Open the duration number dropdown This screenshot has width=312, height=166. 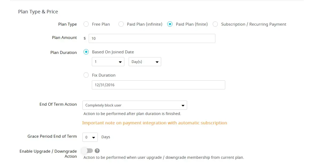coord(108,62)
